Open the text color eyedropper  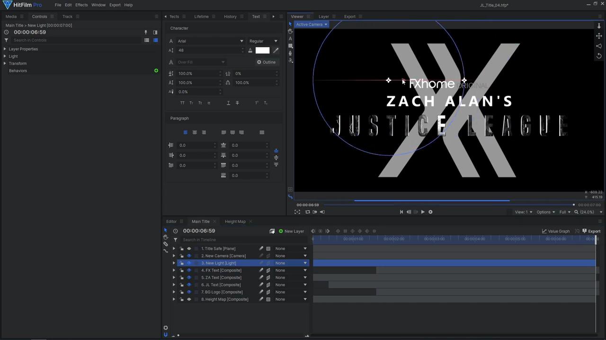(x=276, y=51)
